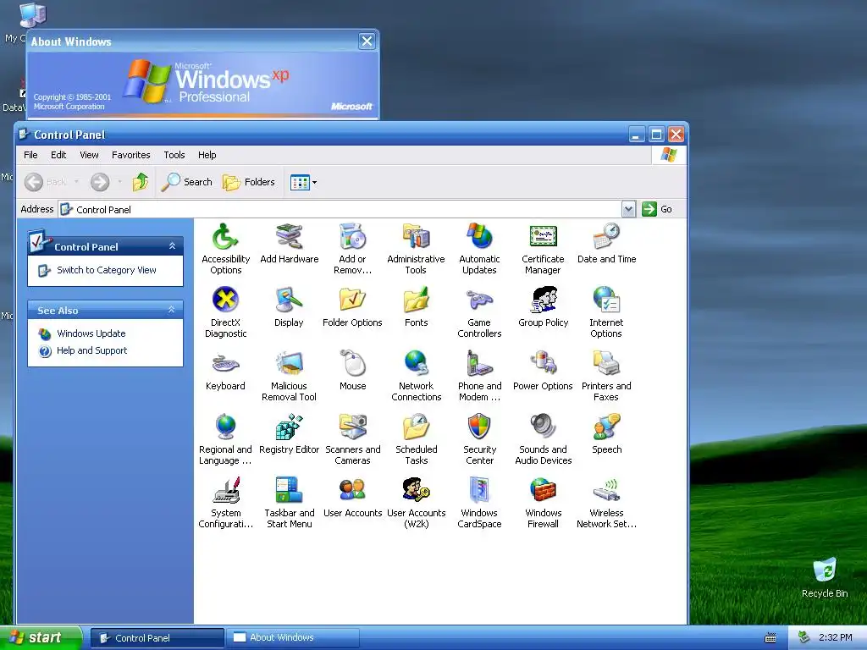867x650 pixels.
Task: Open DirectX Diagnostic icon
Action: coord(225,300)
